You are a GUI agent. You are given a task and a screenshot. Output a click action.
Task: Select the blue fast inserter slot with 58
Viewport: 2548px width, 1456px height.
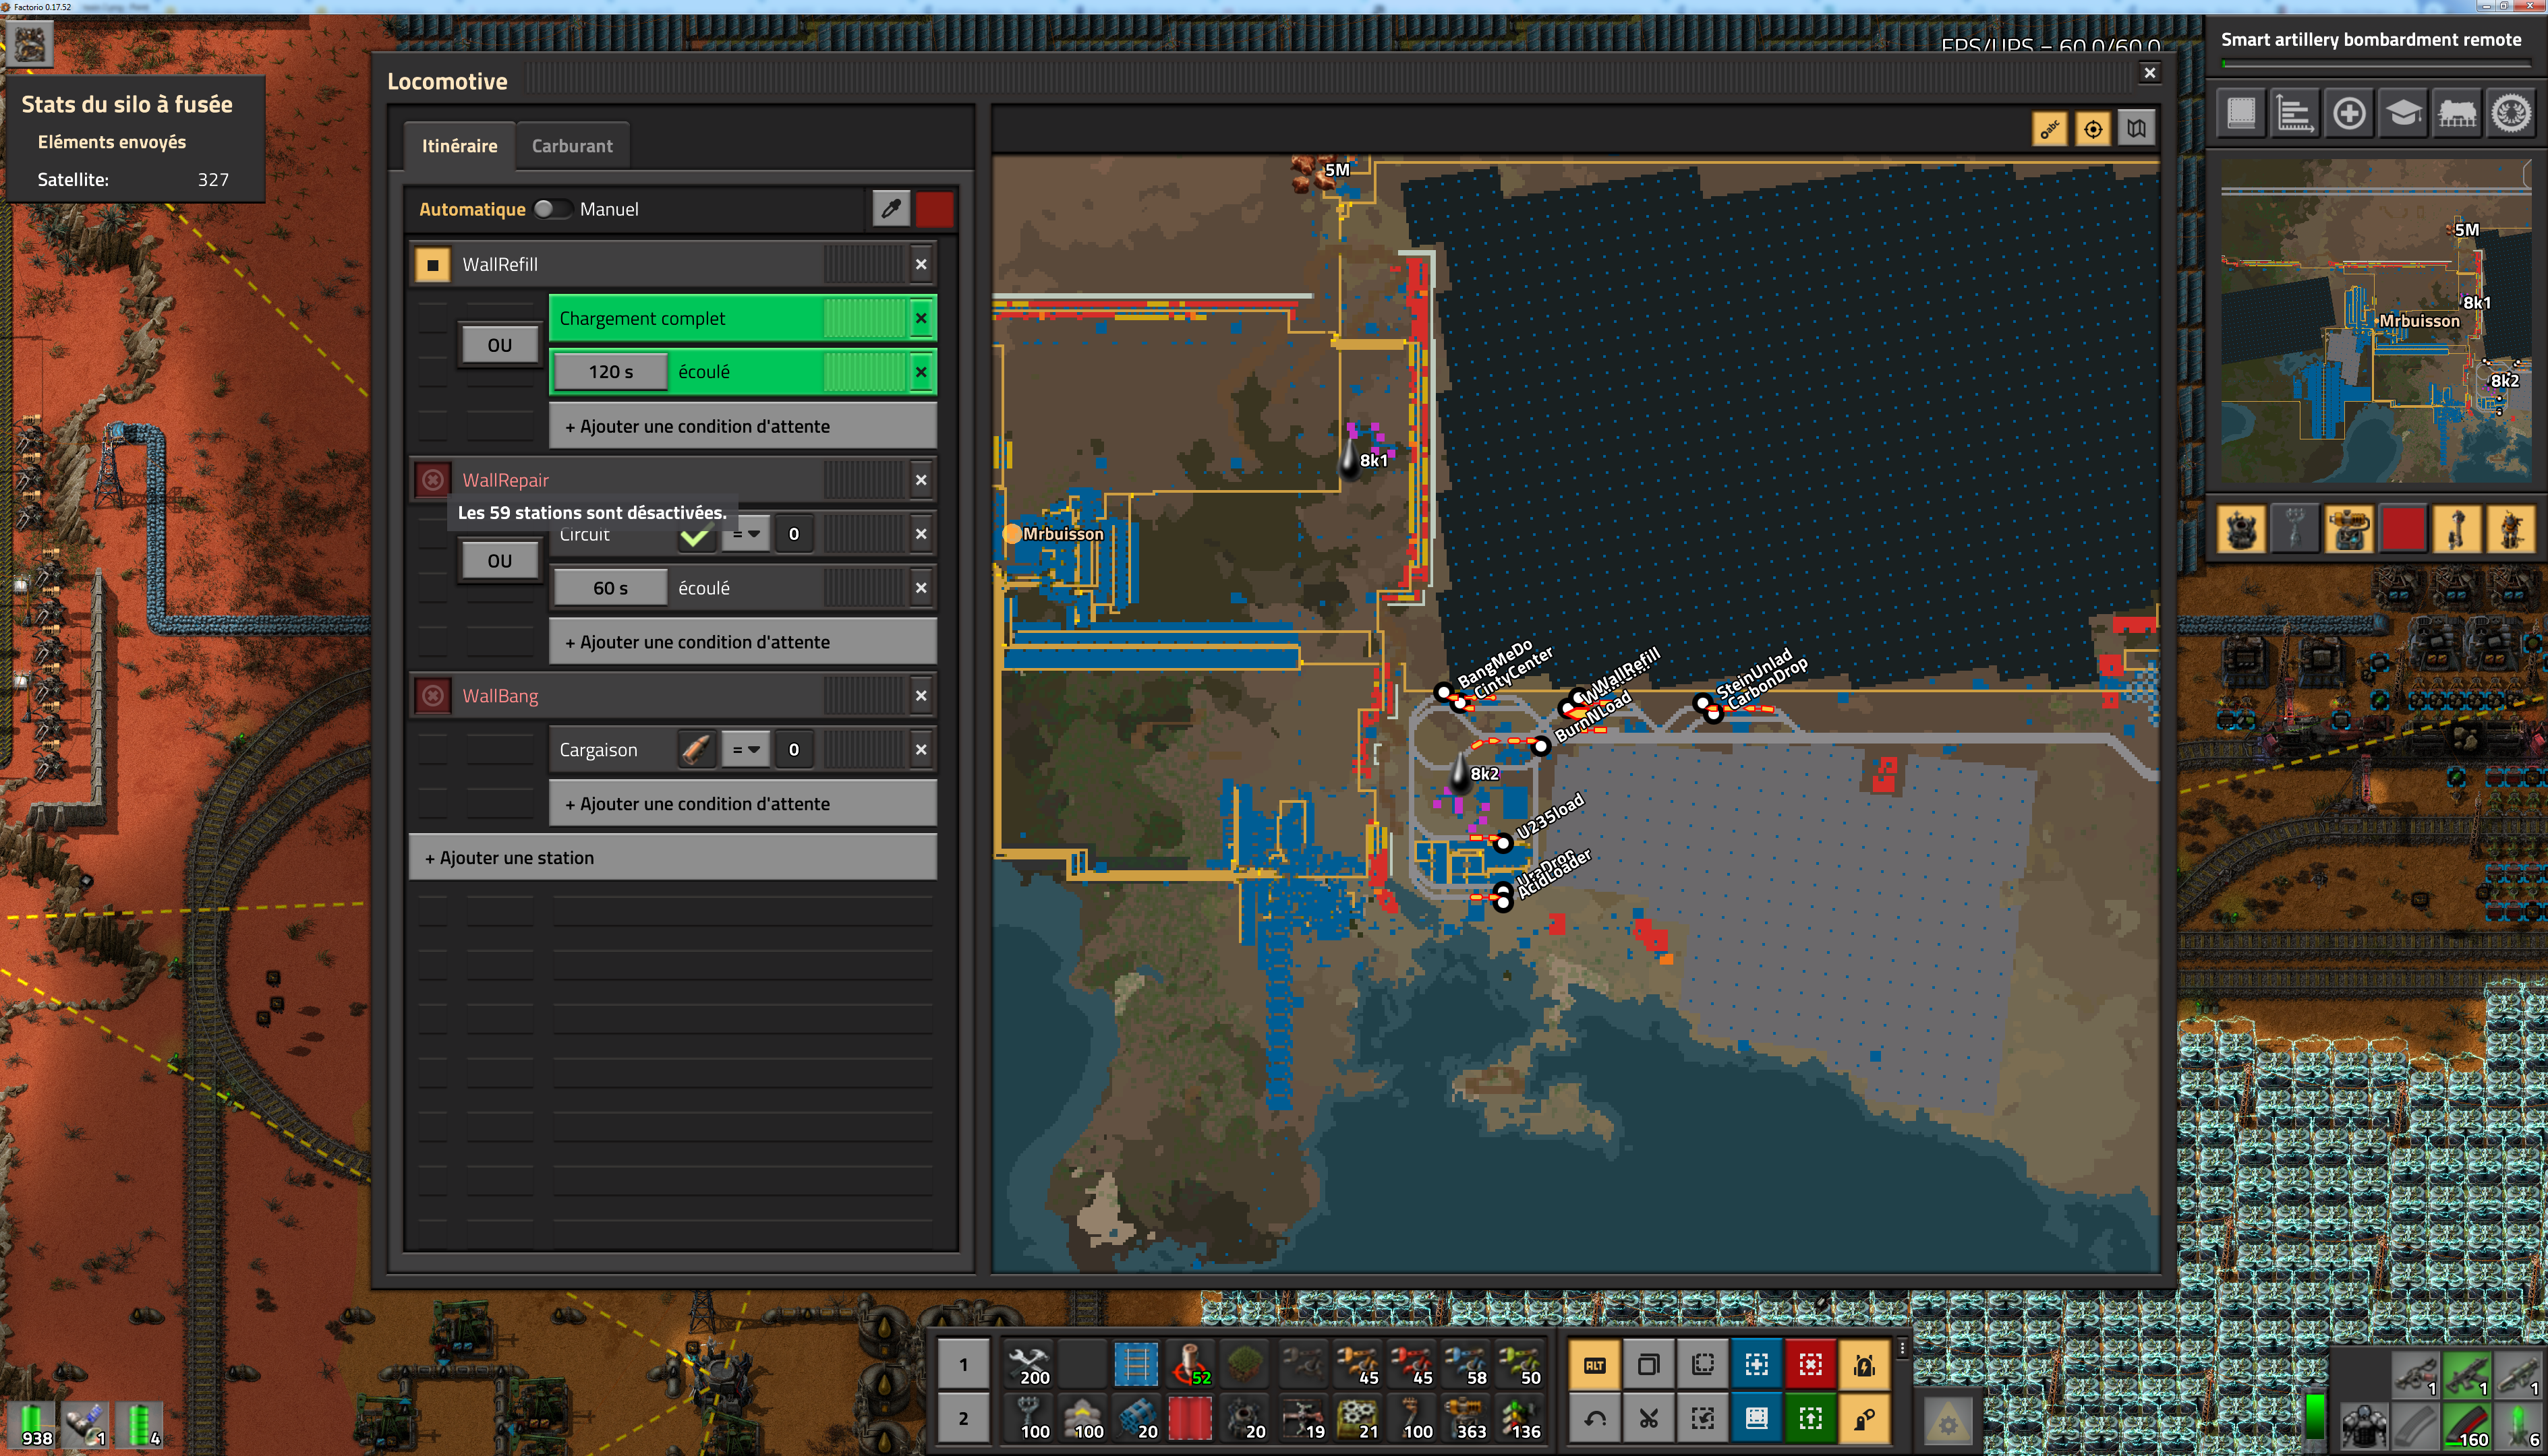pos(1467,1365)
